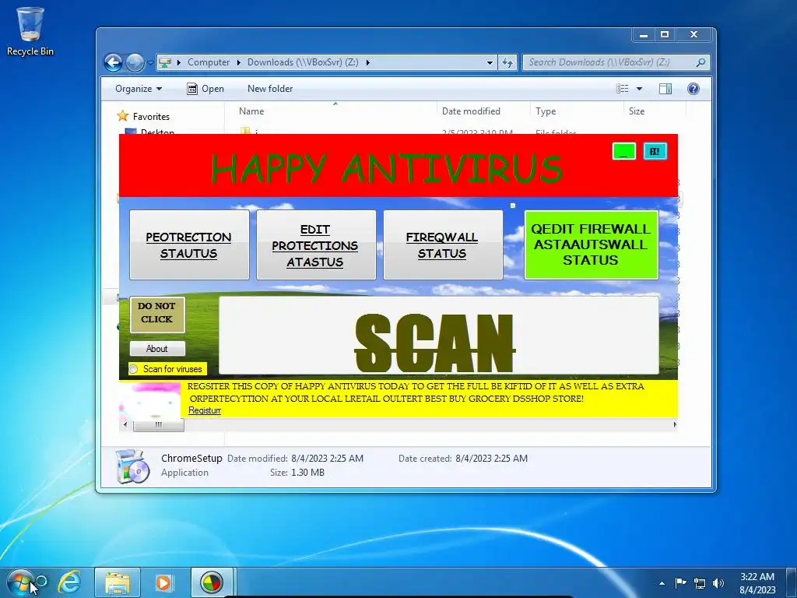The width and height of the screenshot is (797, 598).
Task: Click the DO NOT CLICK button
Action: coord(157,315)
